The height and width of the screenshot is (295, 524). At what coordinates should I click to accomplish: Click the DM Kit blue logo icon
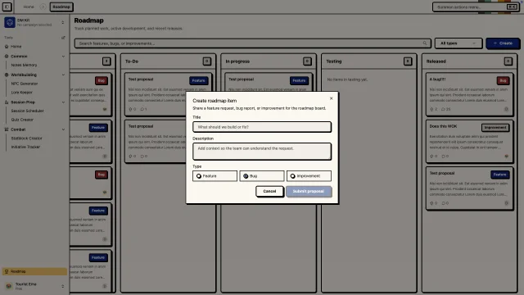click(x=10, y=22)
